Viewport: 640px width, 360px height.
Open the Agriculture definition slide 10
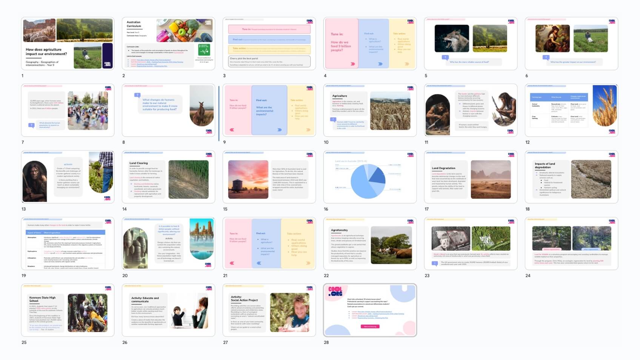[370, 110]
